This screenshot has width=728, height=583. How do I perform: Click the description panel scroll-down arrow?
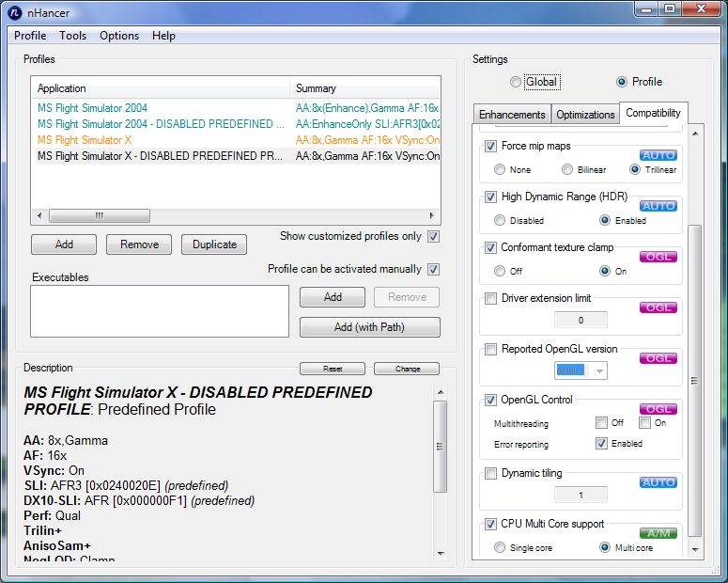[x=440, y=555]
